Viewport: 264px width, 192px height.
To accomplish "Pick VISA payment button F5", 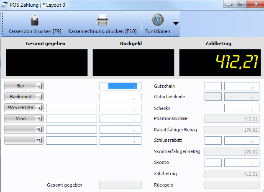I will [24, 118].
